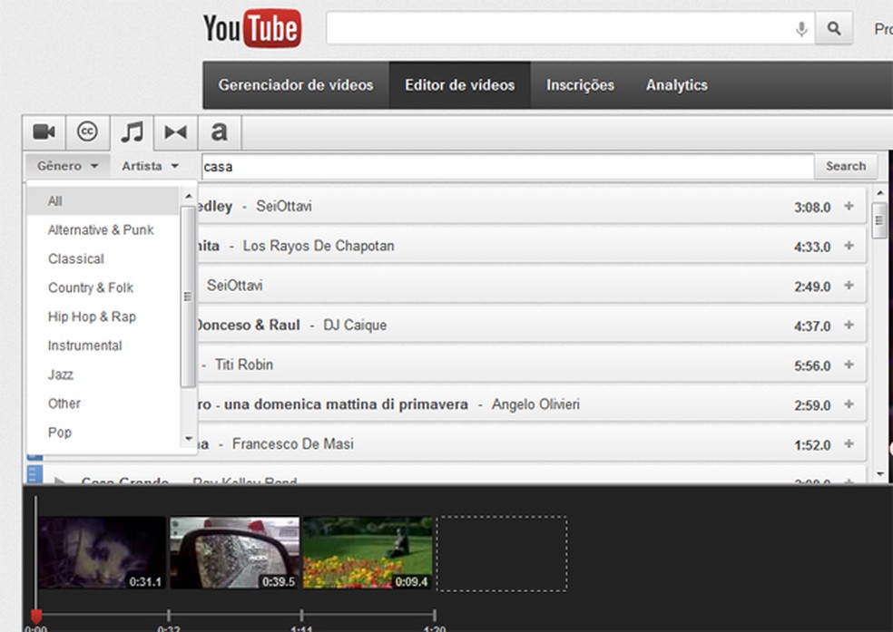Add Los Rayos De Chapotan track with plus
The width and height of the screenshot is (893, 632).
[x=849, y=246]
